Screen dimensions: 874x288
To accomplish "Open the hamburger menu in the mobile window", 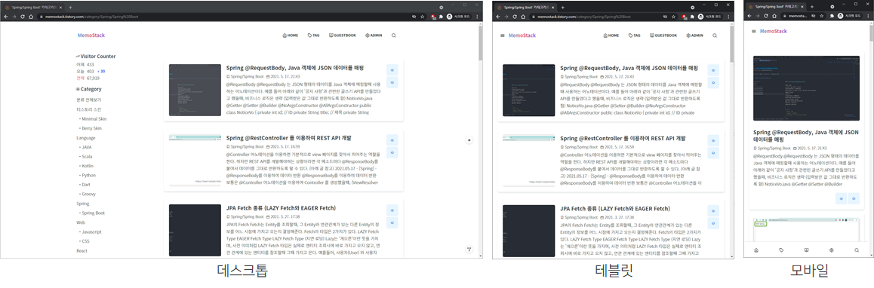I will tap(753, 31).
